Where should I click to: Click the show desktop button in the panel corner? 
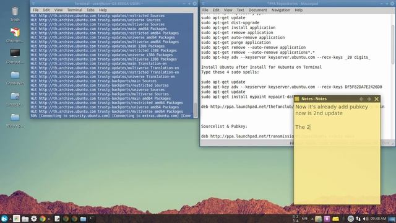pos(392,219)
